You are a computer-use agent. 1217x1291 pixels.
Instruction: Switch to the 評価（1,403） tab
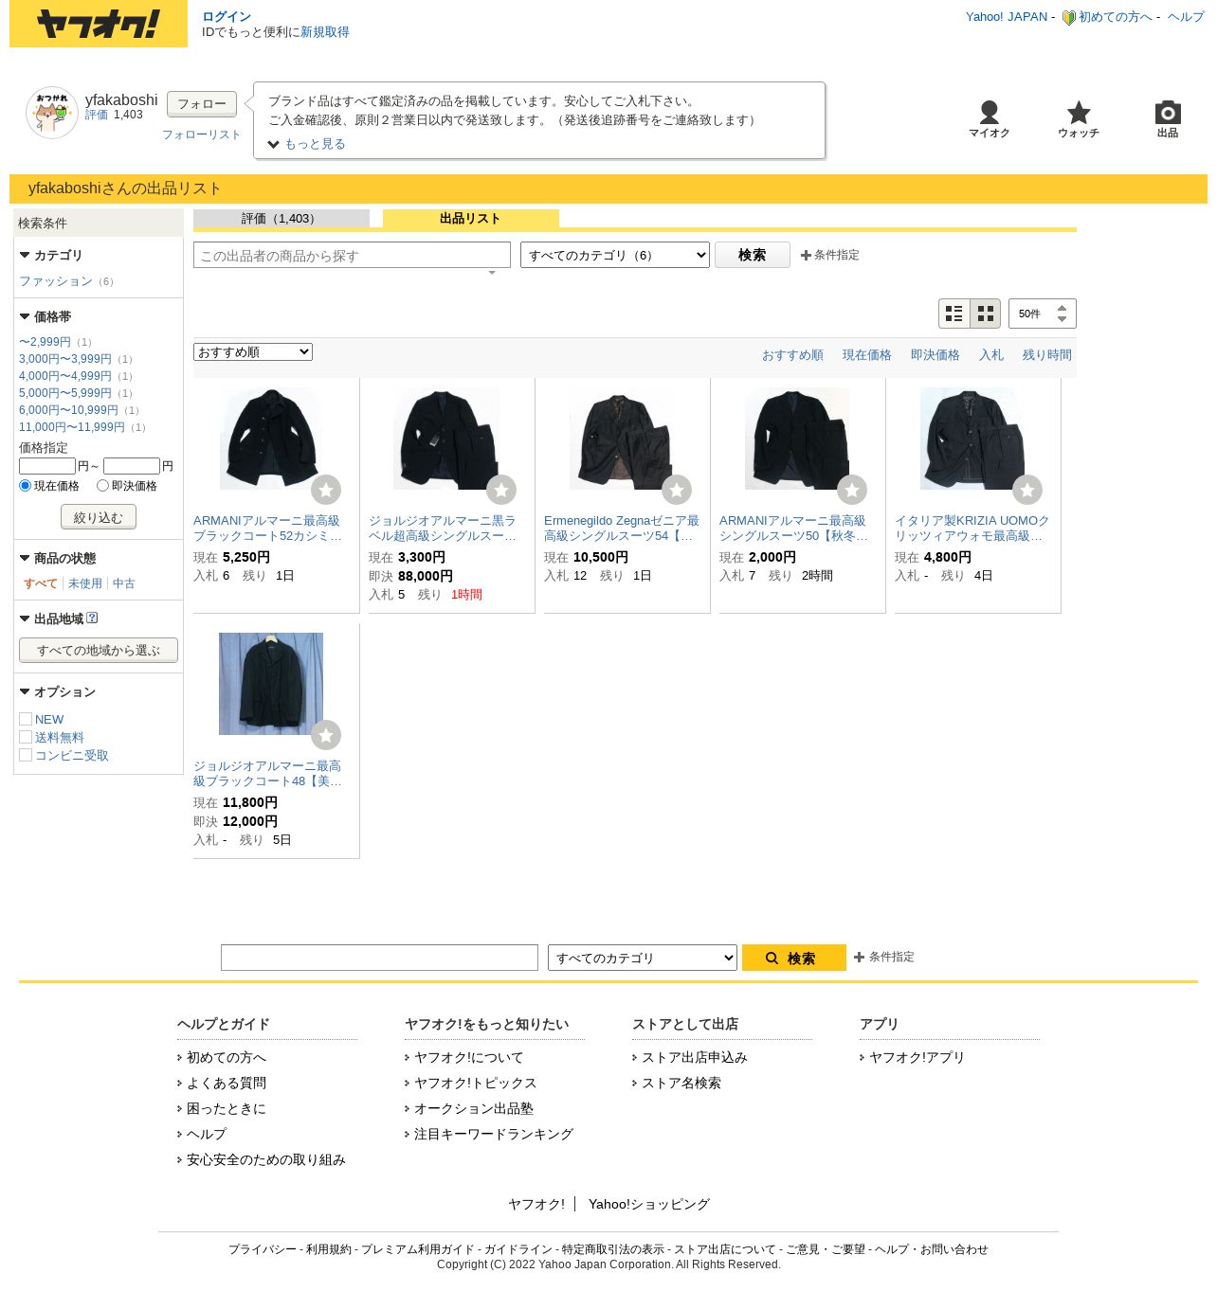pyautogui.click(x=281, y=219)
